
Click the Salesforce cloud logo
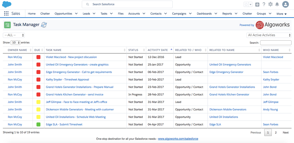pyautogui.click(x=7, y=4)
